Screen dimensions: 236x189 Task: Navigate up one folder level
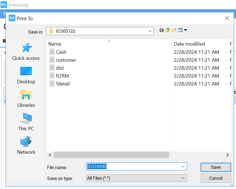pyautogui.click(x=168, y=30)
